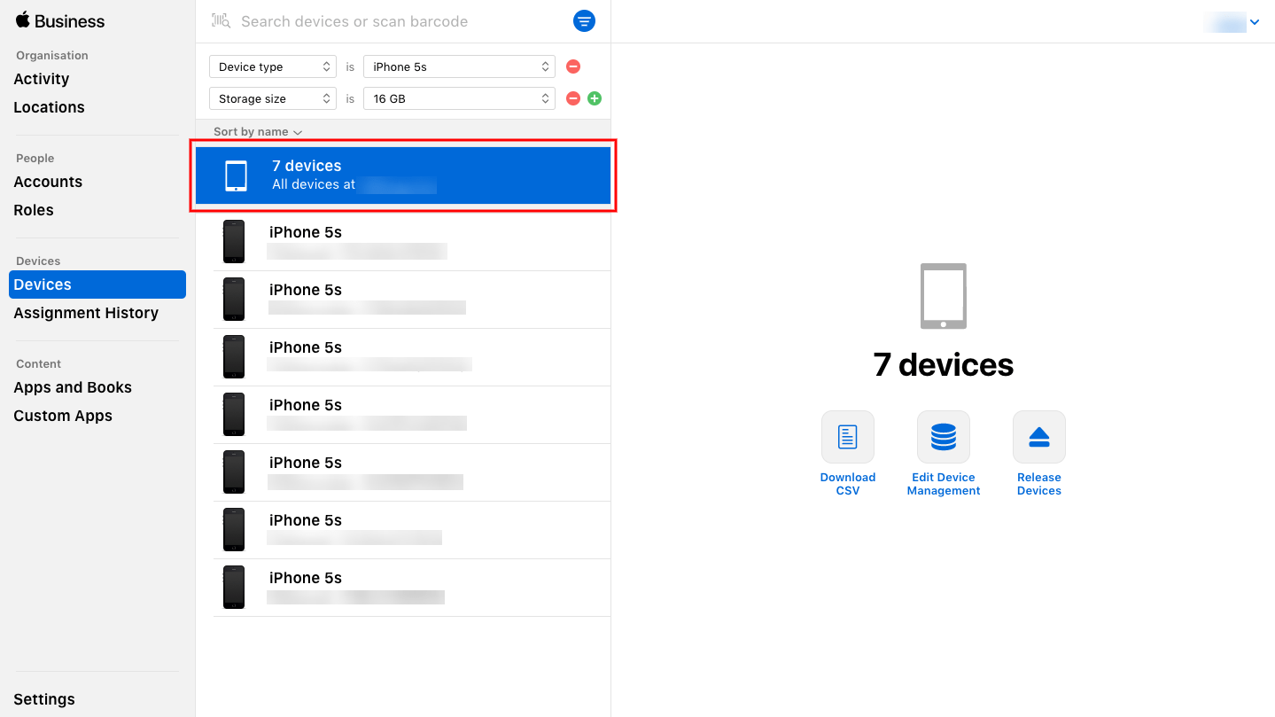Select Locations in the sidebar
This screenshot has width=1275, height=717.
(x=49, y=106)
